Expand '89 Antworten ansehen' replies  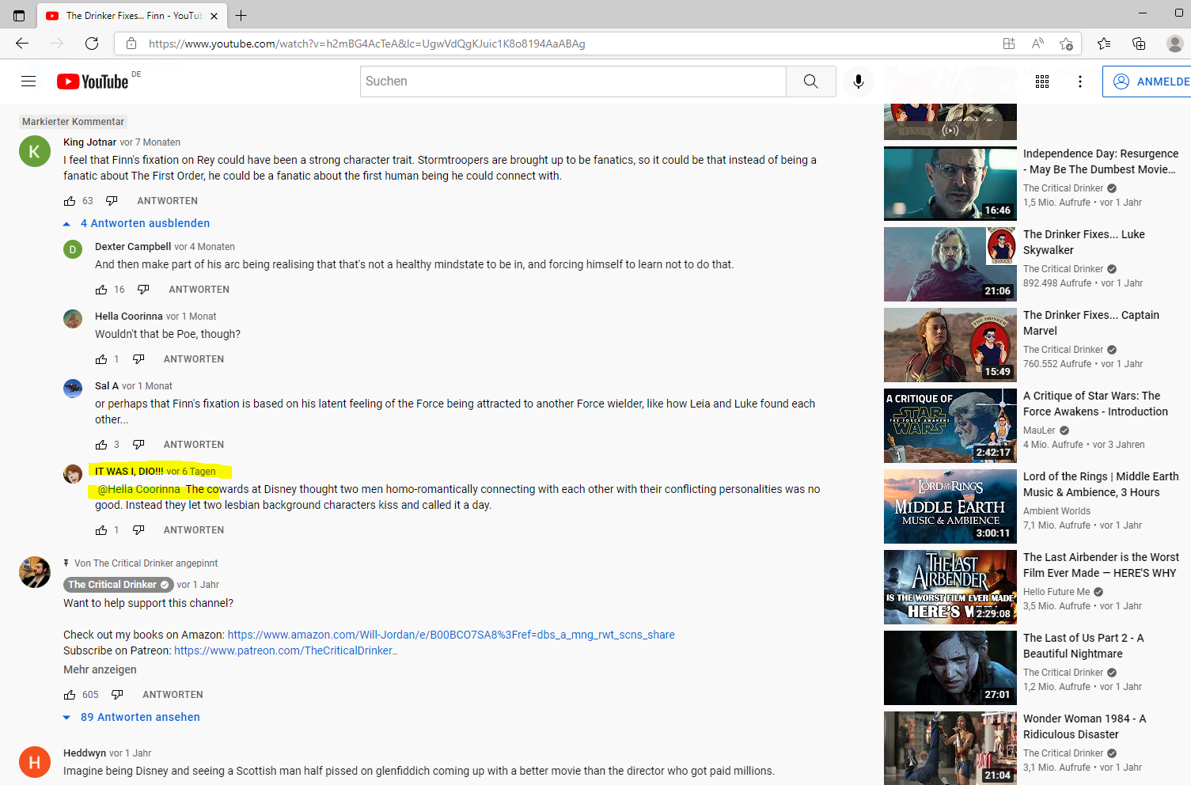pyautogui.click(x=131, y=717)
